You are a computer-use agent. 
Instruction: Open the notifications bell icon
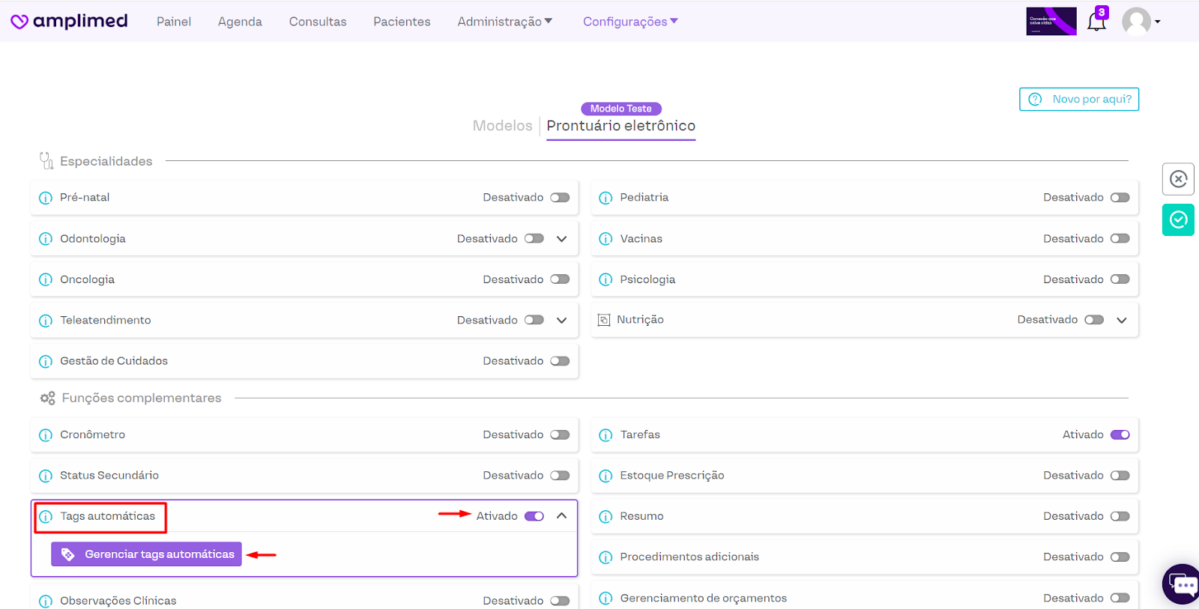coord(1096,22)
